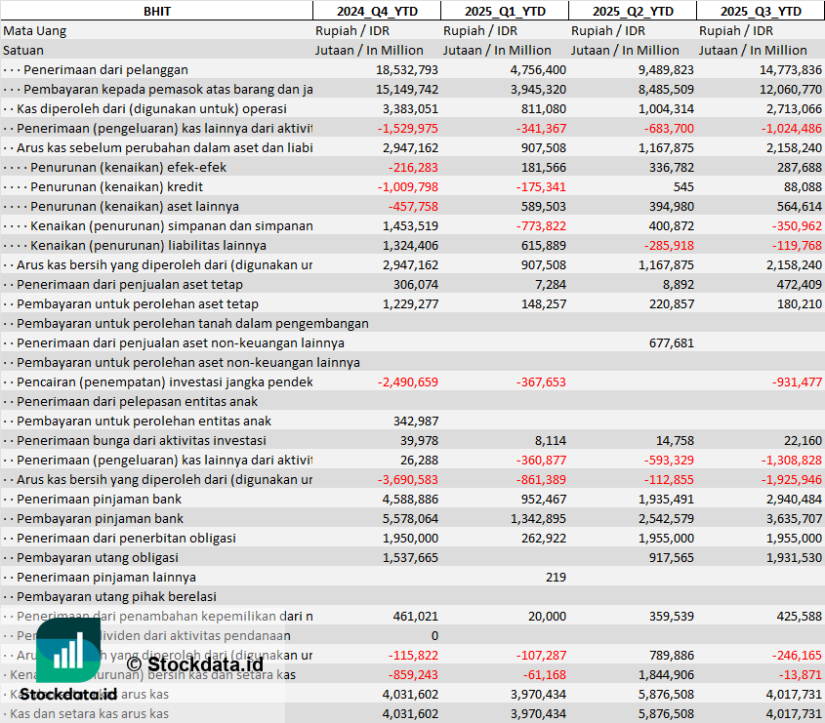This screenshot has height=723, width=825.
Task: Select Kenaikan (penurunan) liabilitas lainnya label
Action: [148, 245]
